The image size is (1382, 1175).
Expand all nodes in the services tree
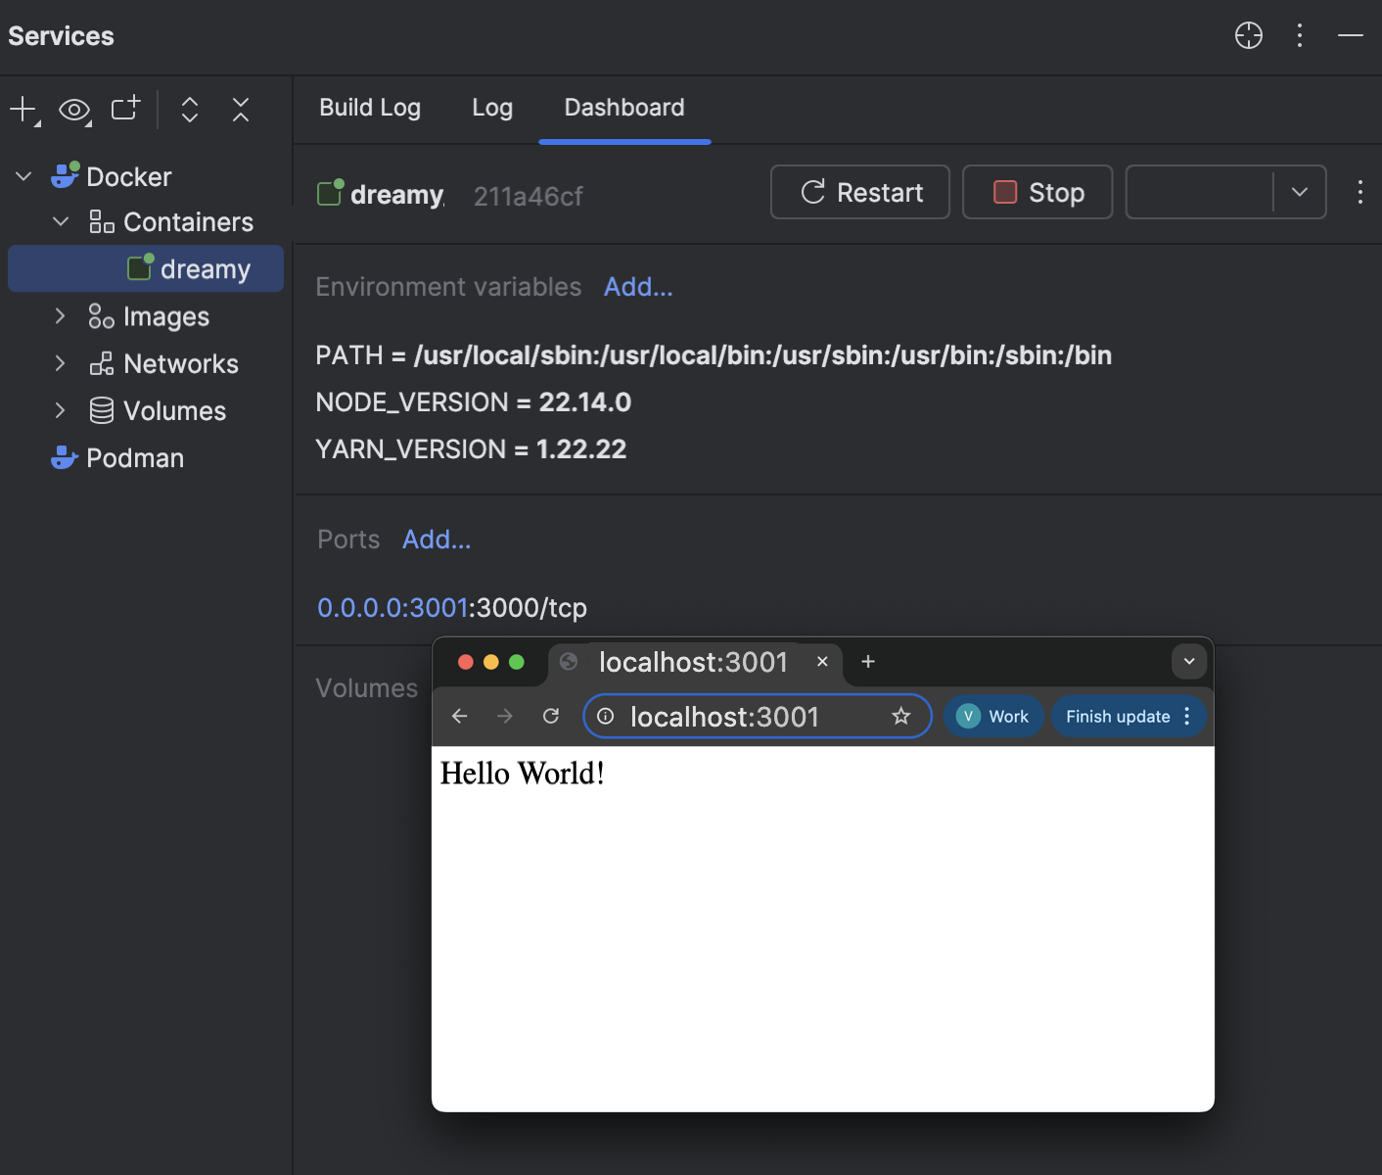(189, 110)
